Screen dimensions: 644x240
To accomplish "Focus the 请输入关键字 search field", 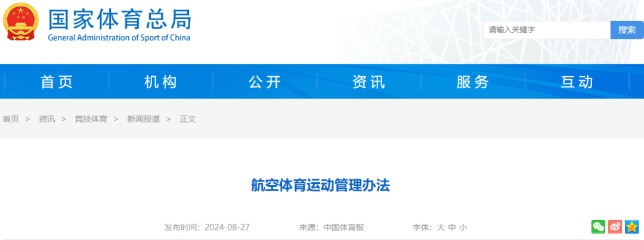I will coord(547,30).
